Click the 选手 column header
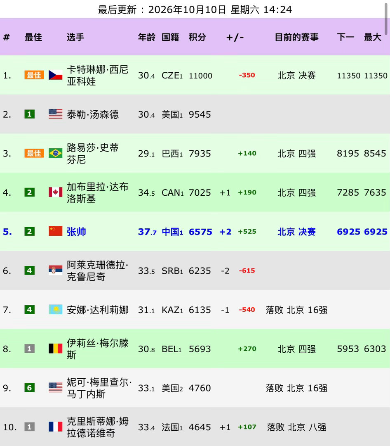This screenshot has width=390, height=446. tap(75, 37)
